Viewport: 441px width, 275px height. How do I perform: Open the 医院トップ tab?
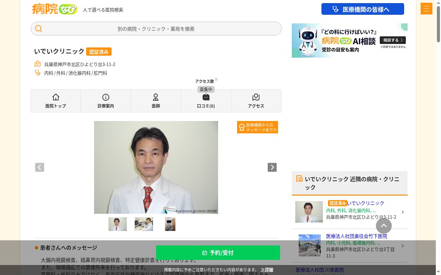point(56,101)
